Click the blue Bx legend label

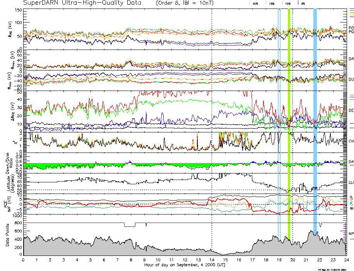tap(351, 203)
